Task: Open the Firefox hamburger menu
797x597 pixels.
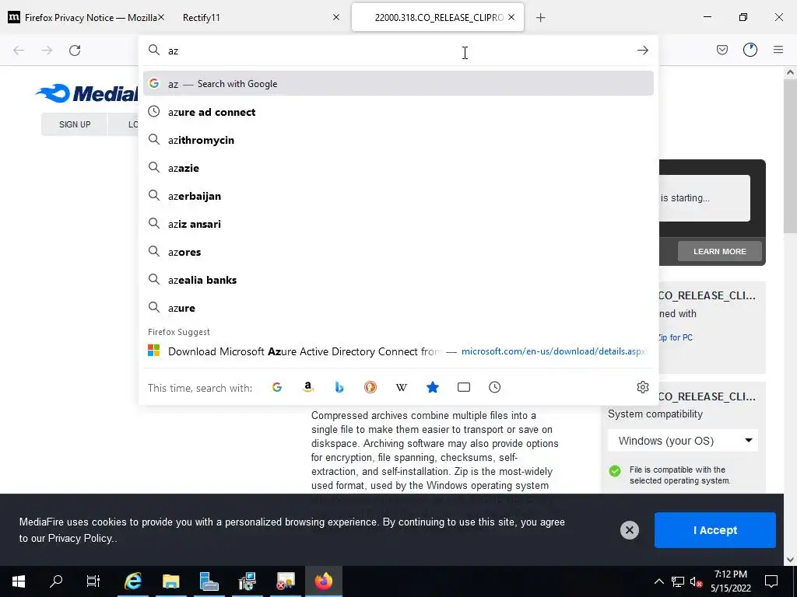Action: click(778, 50)
